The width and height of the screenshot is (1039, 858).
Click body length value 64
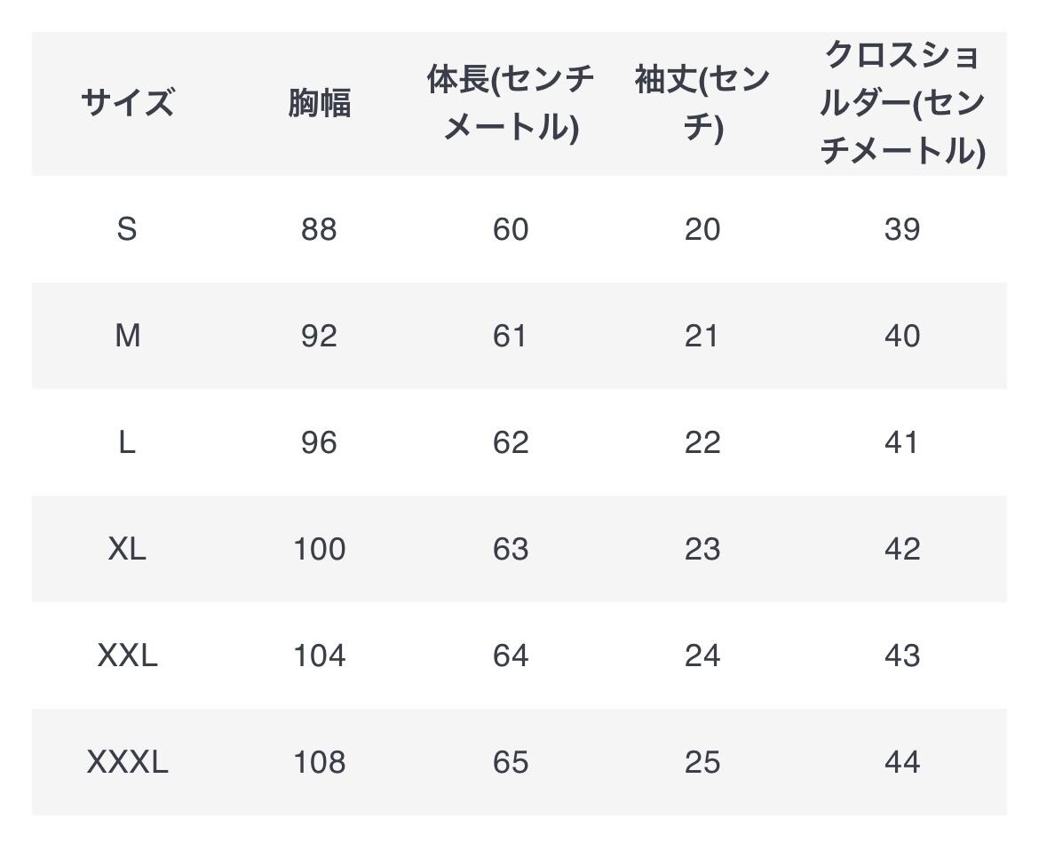510,655
